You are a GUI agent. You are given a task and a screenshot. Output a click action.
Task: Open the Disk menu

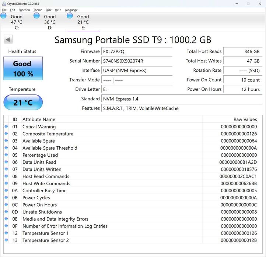[48, 10]
